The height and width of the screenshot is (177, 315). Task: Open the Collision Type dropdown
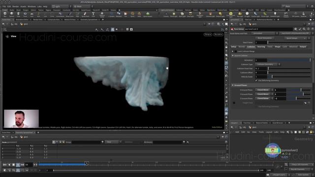(268, 64)
